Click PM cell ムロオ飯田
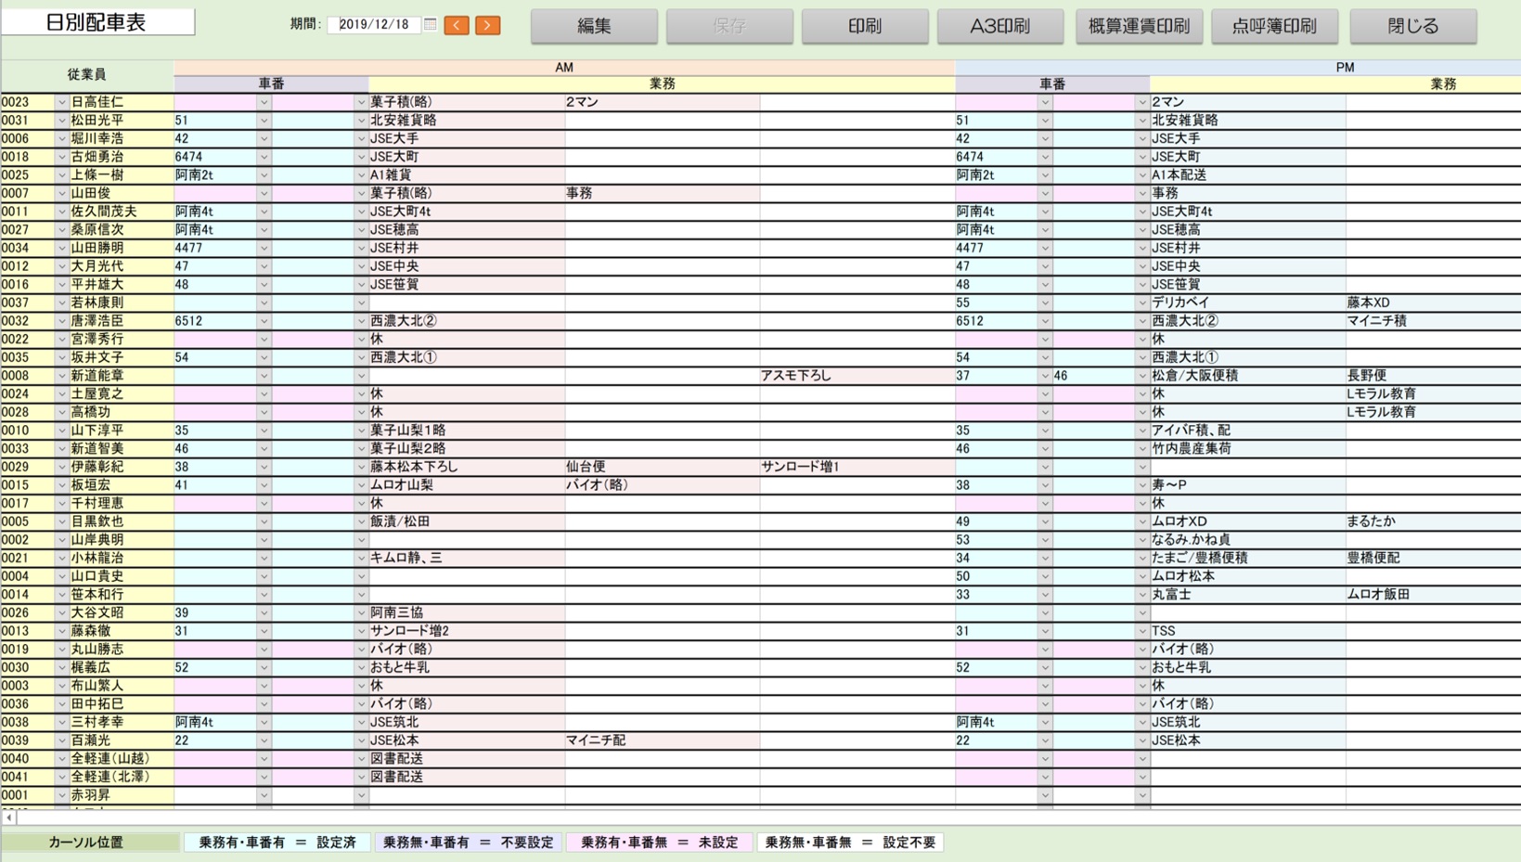Image resolution: width=1521 pixels, height=862 pixels. tap(1433, 595)
